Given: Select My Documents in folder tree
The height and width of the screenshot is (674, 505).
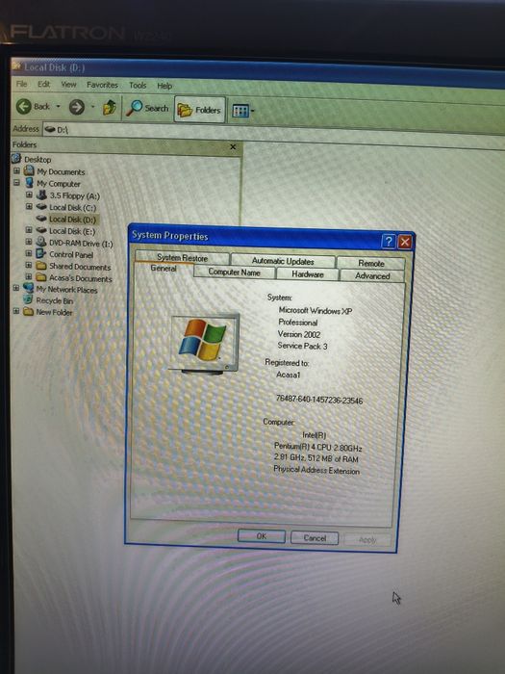Looking at the screenshot, I should [x=61, y=171].
